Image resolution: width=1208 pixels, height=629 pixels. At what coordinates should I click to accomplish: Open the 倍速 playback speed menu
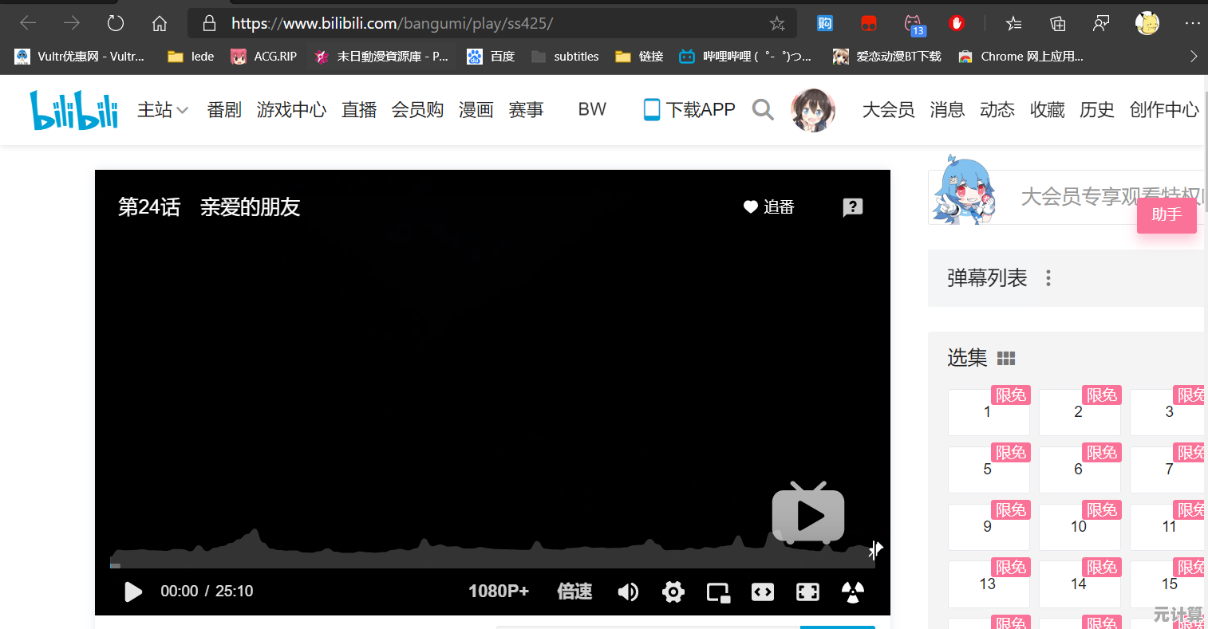click(x=574, y=592)
